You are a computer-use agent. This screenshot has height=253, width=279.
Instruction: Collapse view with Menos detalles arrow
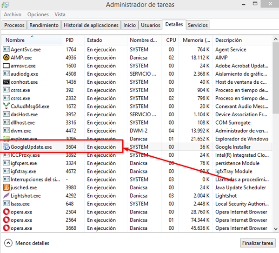click(9, 243)
